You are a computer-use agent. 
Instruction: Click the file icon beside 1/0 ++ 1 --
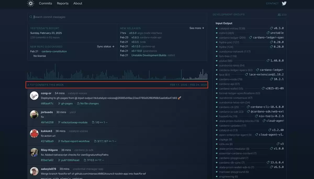pos(93,122)
